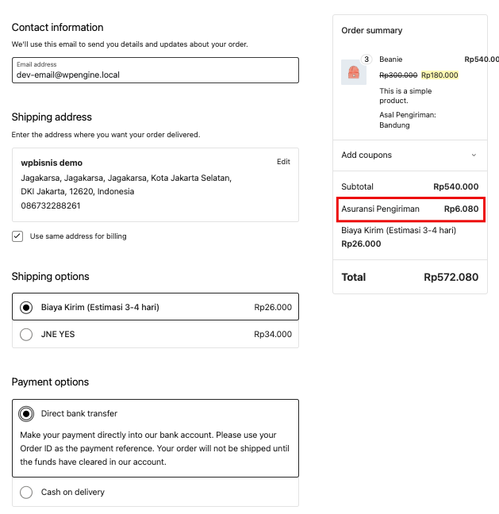This screenshot has height=514, width=499.
Task: Select Direct bank transfer payment method
Action: coord(26,413)
